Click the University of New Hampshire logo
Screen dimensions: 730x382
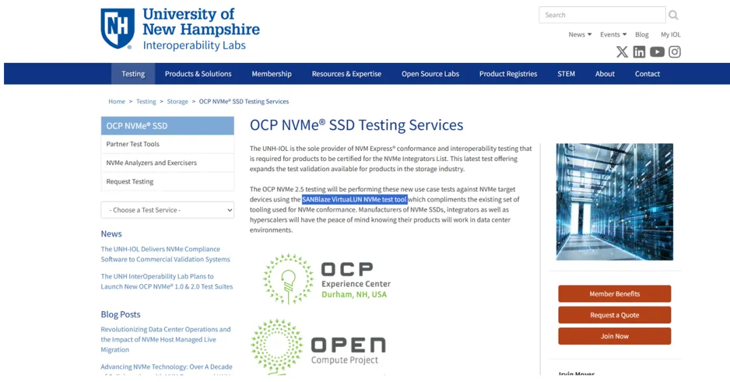point(180,29)
